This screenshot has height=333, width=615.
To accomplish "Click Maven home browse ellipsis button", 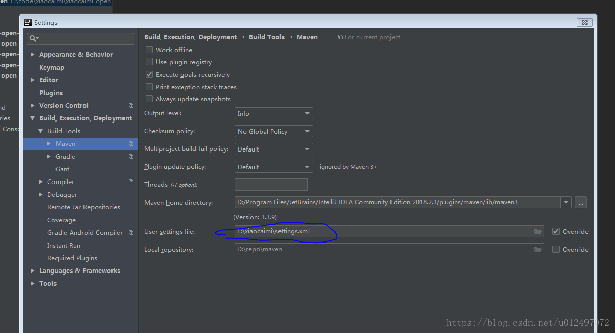I will (581, 202).
